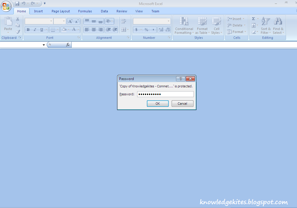Image resolution: width=297 pixels, height=208 pixels.
Task: Apply Percent Style
Action: pos(146,30)
